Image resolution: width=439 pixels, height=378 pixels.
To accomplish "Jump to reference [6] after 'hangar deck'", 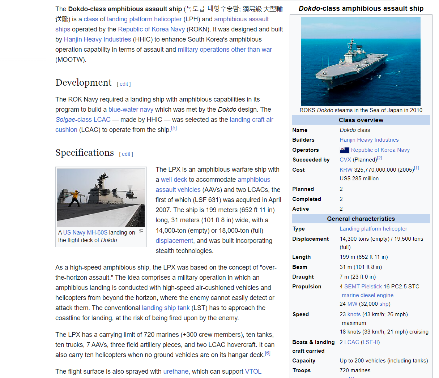I will coord(268,353).
